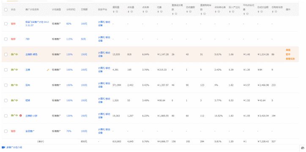Open help tooltip icon for 点击量
The image size is (306, 152).
(x=131, y=12)
